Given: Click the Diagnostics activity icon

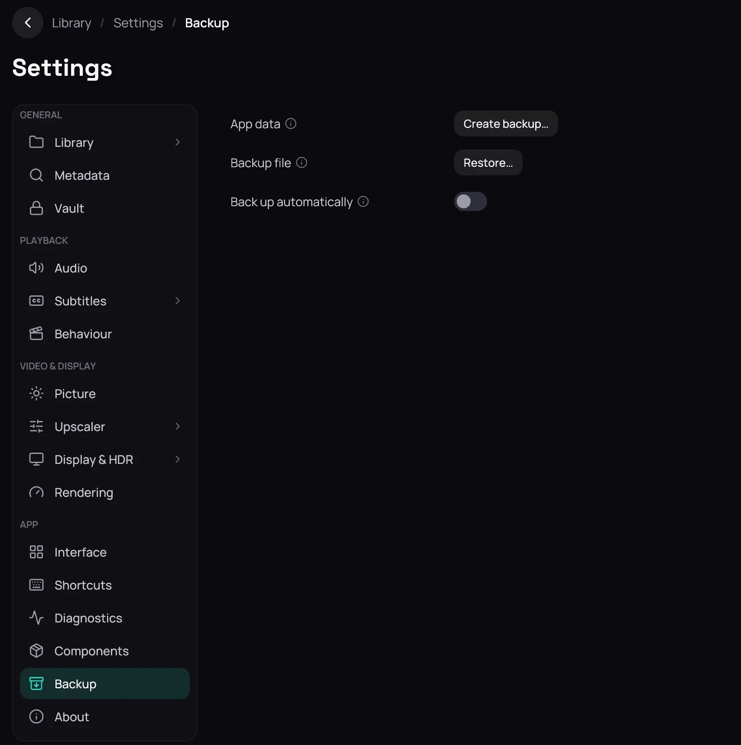Looking at the screenshot, I should 36,618.
